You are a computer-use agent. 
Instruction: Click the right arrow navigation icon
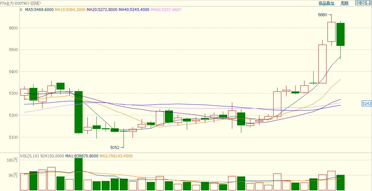click(363, 3)
